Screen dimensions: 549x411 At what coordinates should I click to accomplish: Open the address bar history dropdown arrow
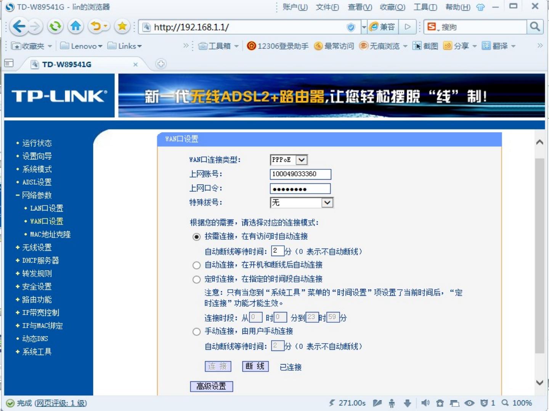tap(363, 27)
